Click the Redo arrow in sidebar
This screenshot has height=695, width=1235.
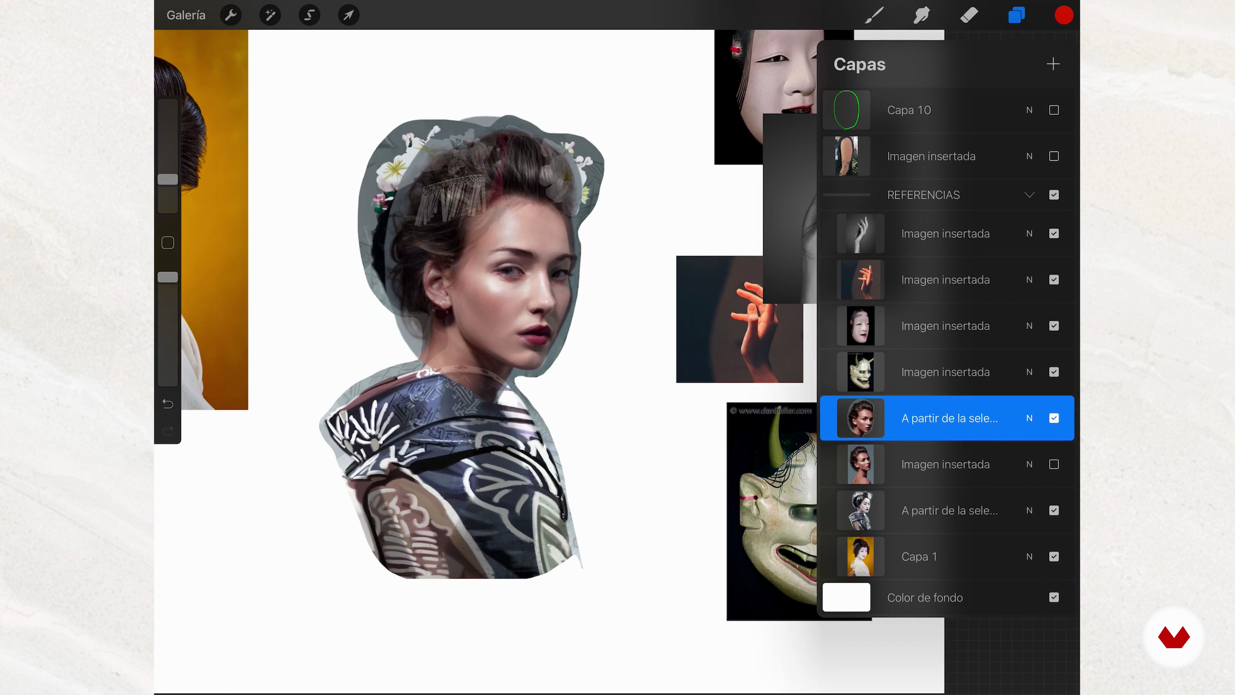point(167,431)
